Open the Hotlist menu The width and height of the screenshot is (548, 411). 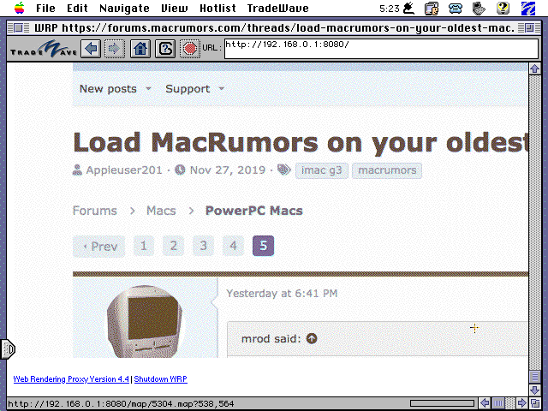(217, 8)
